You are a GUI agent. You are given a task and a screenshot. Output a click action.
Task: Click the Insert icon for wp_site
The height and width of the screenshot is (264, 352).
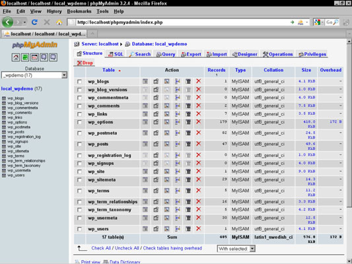pos(178,172)
